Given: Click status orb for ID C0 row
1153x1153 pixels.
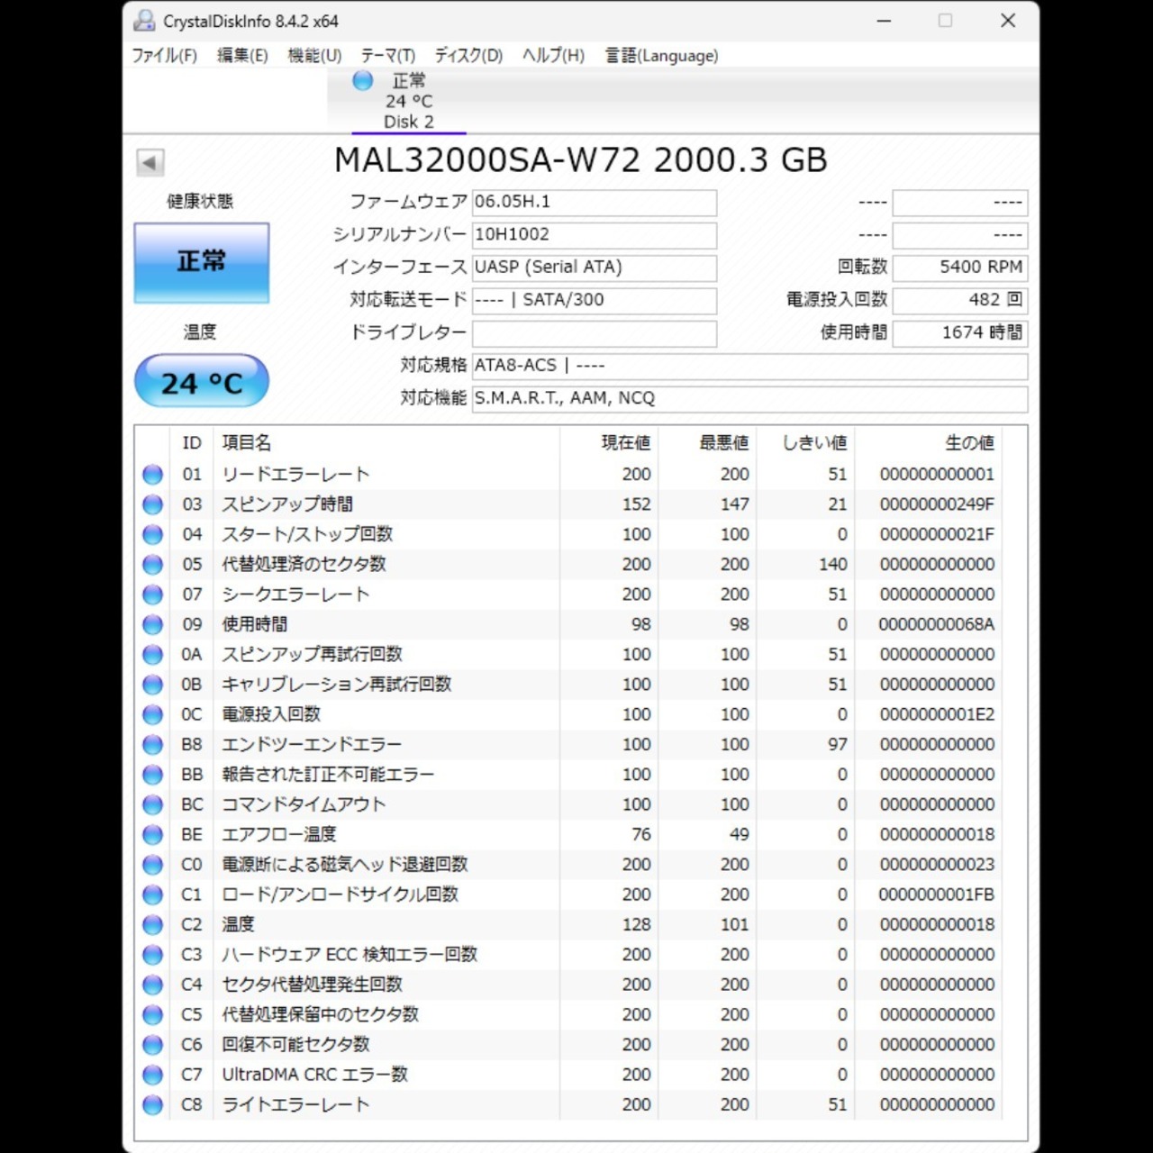Looking at the screenshot, I should click(152, 865).
